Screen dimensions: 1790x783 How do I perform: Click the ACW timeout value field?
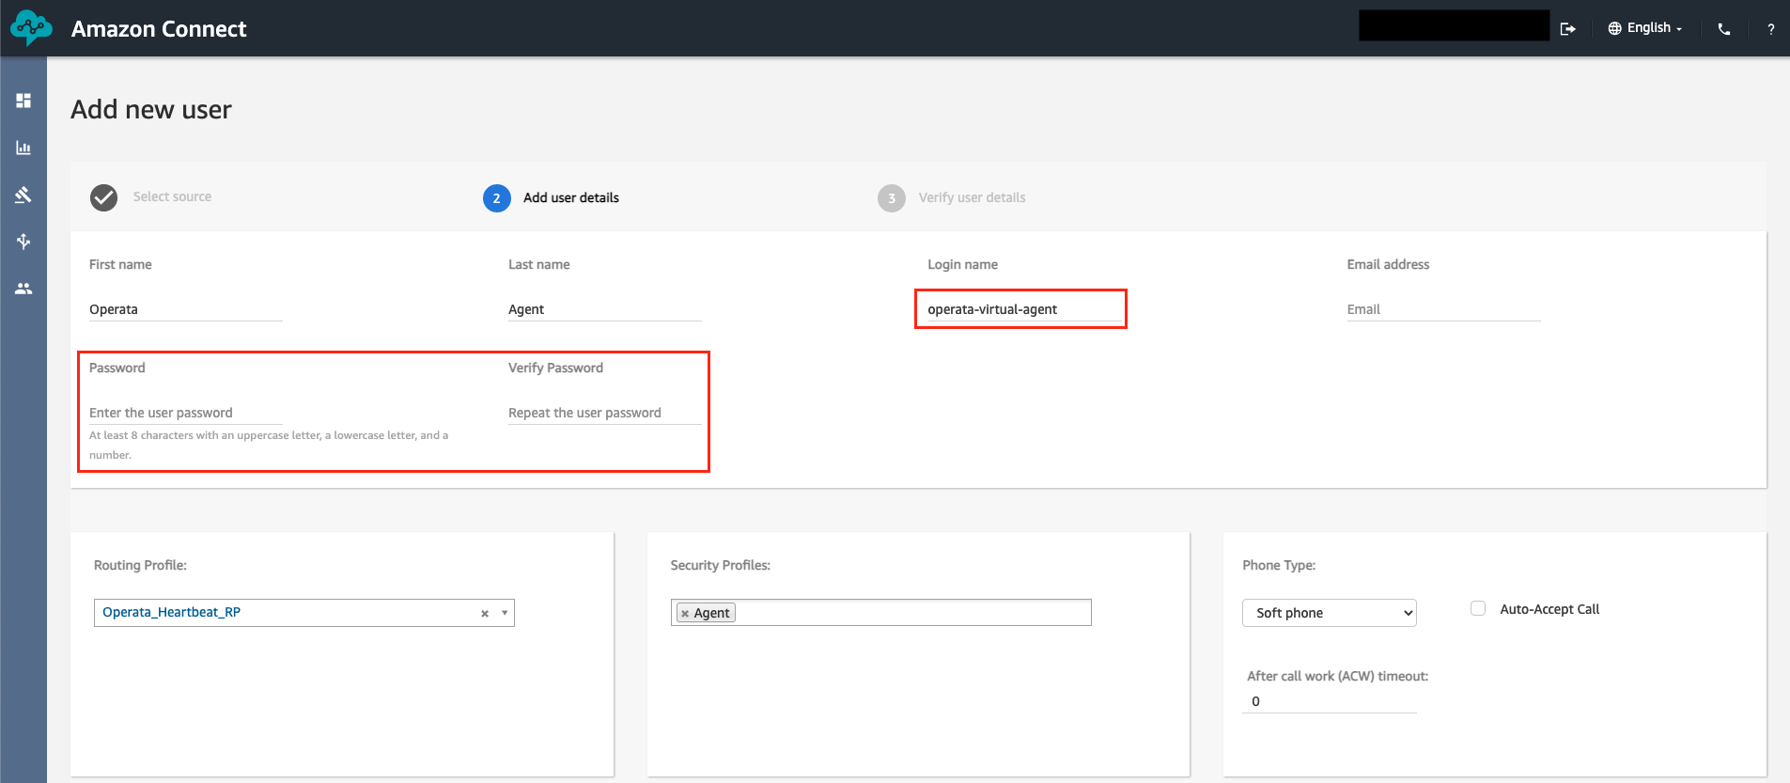point(1329,701)
